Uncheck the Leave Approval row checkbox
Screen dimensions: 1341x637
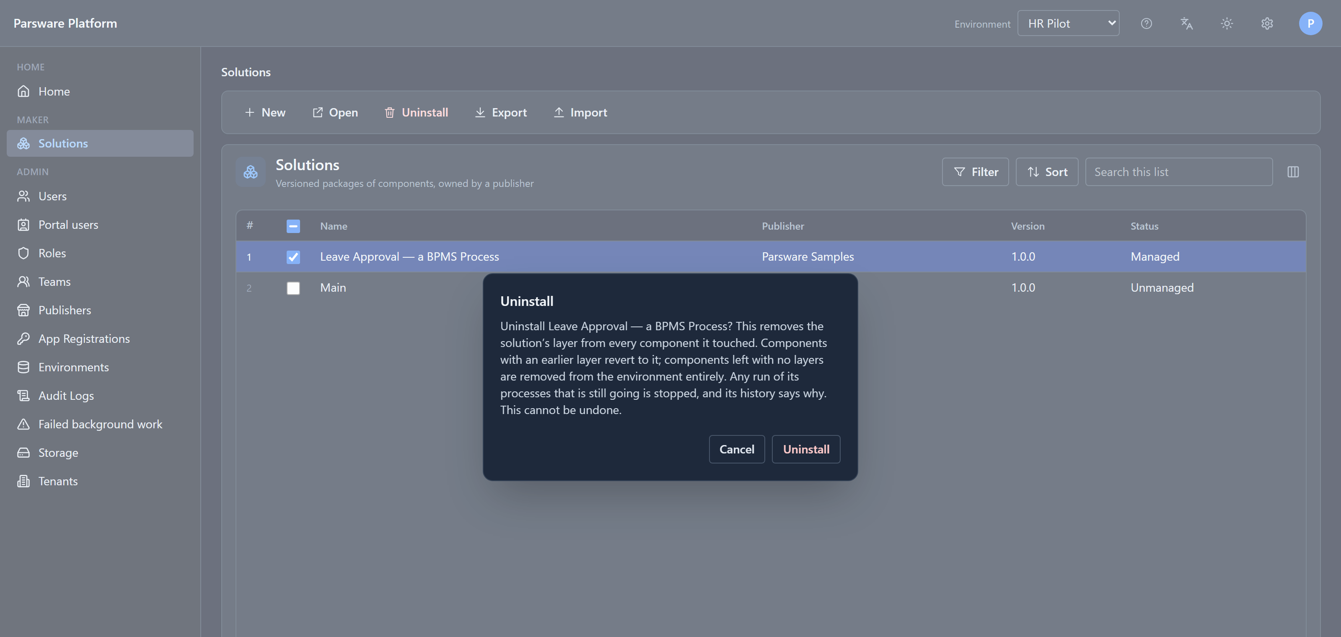tap(293, 257)
